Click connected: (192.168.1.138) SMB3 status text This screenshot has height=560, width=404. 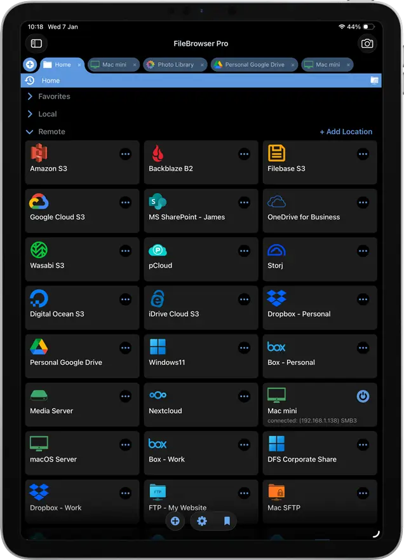point(312,421)
